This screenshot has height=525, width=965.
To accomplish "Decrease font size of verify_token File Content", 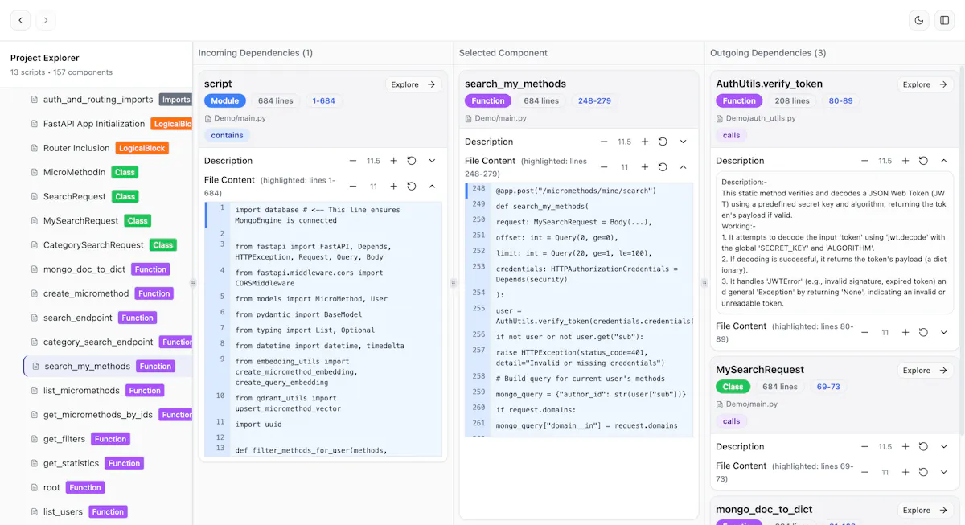I will (864, 332).
